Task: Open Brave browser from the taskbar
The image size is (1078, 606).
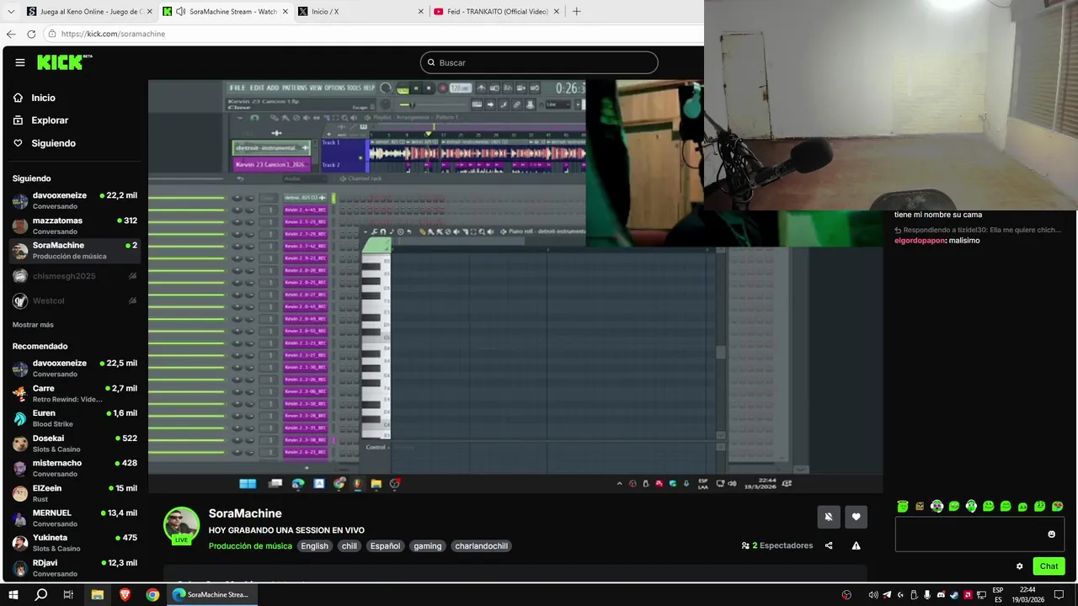Action: (125, 594)
